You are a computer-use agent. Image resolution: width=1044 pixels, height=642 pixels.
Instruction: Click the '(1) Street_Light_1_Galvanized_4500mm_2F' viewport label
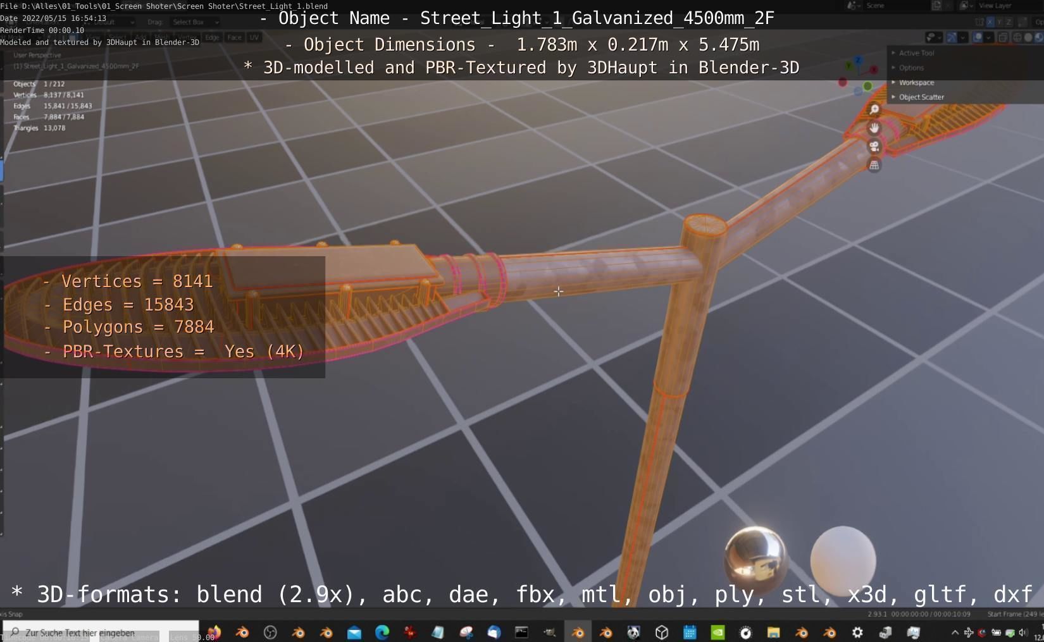point(76,66)
